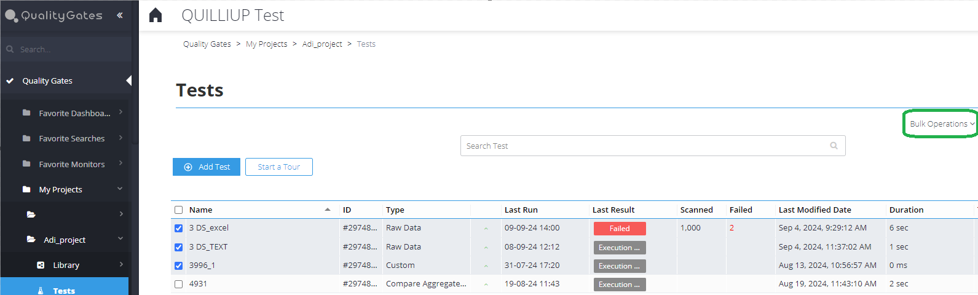
Task: Uncheck the 3 DS_TEXT row checkbox
Action: click(x=179, y=247)
